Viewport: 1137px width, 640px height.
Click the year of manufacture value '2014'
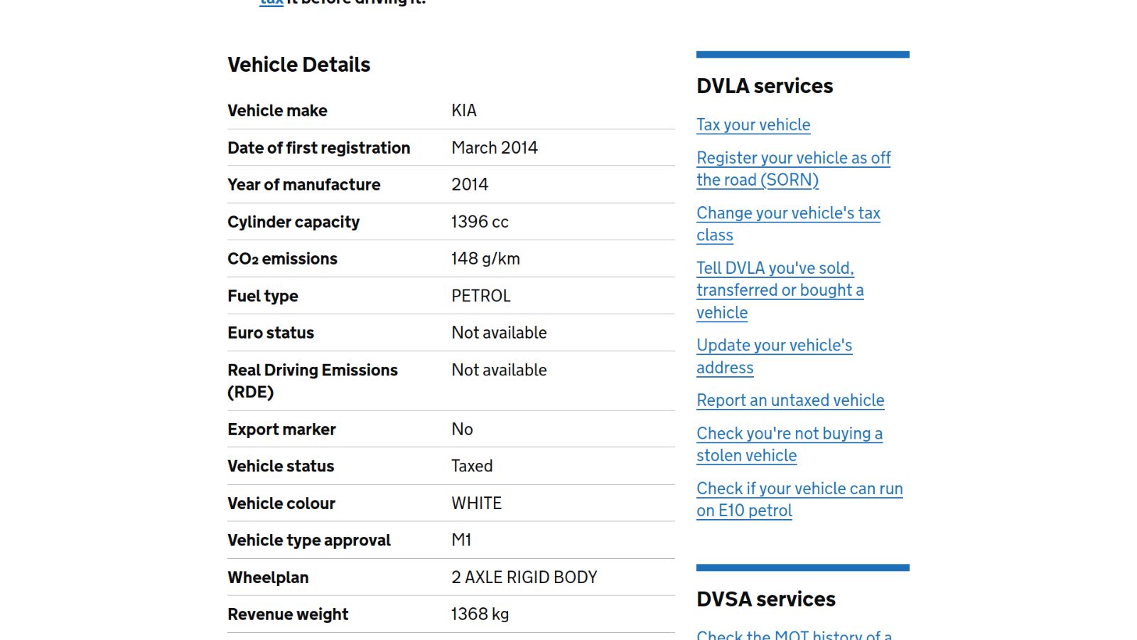click(x=470, y=185)
